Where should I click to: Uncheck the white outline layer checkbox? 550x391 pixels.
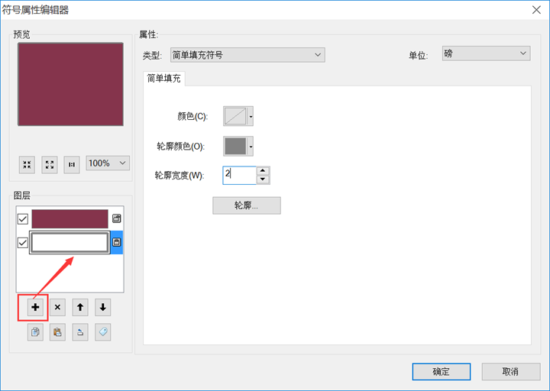23,242
